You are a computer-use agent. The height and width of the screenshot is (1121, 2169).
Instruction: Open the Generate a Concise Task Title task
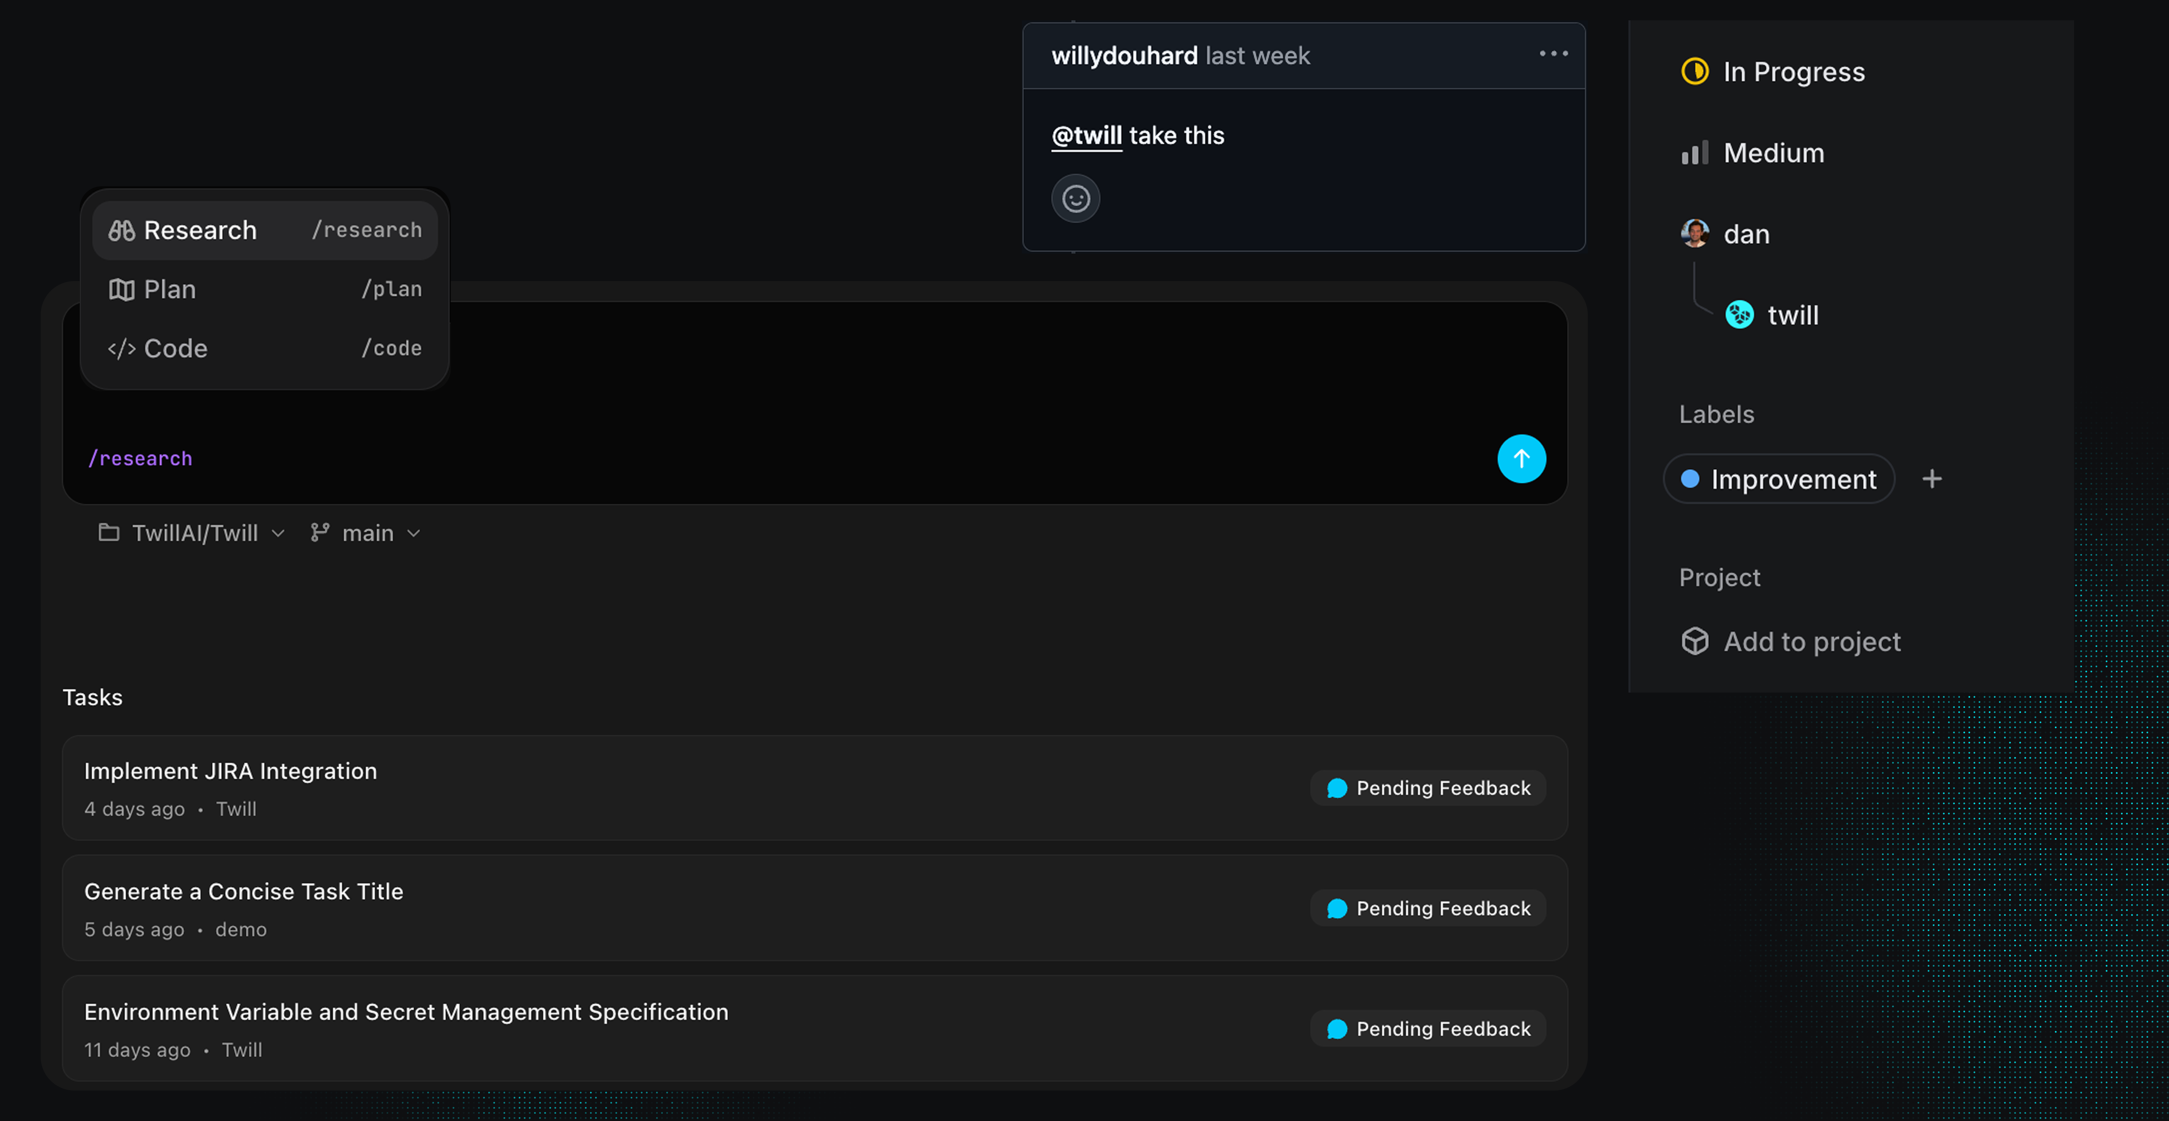(243, 891)
